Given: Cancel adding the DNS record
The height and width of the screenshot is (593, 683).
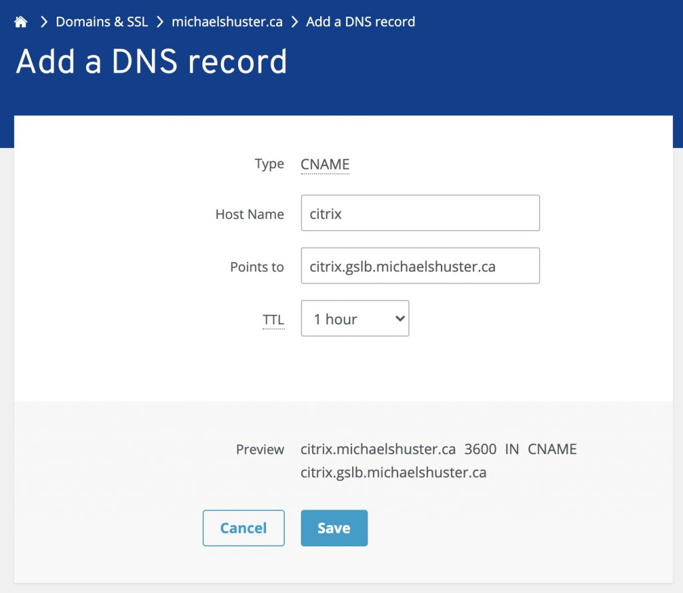Looking at the screenshot, I should 243,528.
